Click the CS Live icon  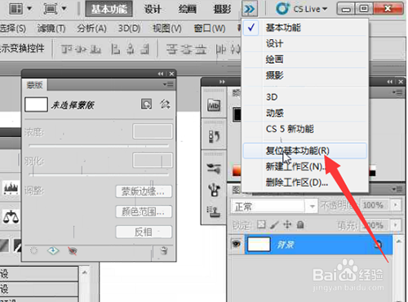[x=282, y=9]
